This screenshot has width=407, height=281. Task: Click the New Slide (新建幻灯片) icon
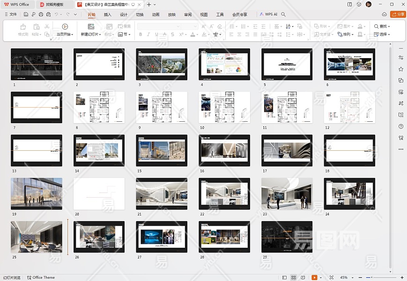90,27
